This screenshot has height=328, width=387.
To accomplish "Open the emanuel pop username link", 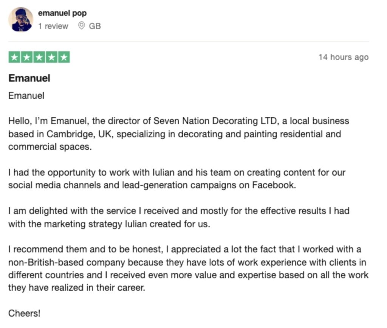I will [62, 13].
